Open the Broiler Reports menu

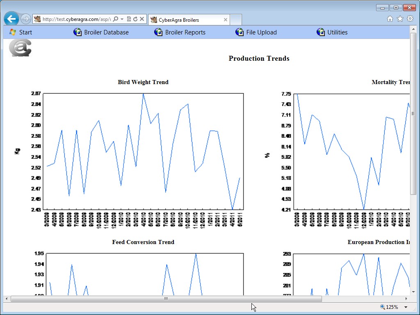[x=180, y=32]
